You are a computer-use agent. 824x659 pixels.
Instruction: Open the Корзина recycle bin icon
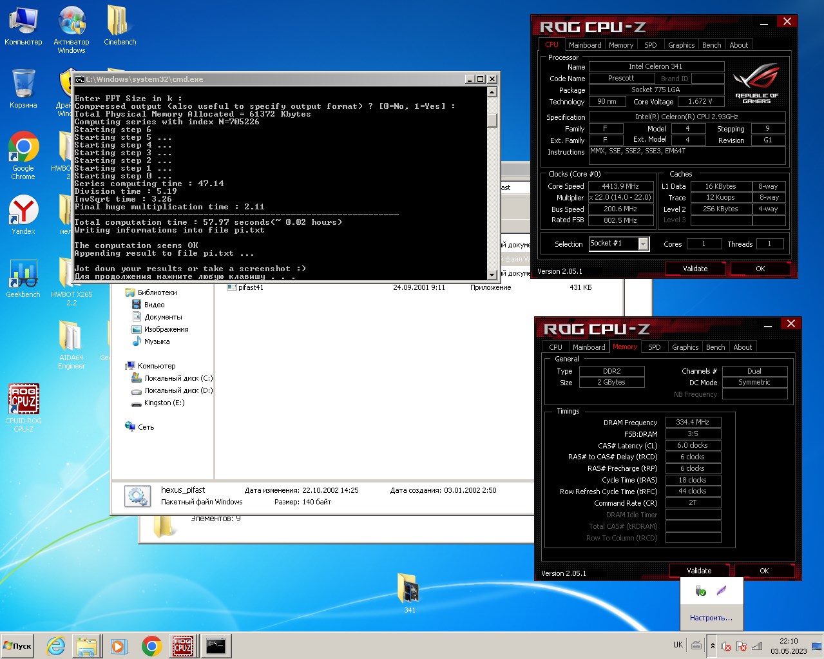[x=23, y=88]
